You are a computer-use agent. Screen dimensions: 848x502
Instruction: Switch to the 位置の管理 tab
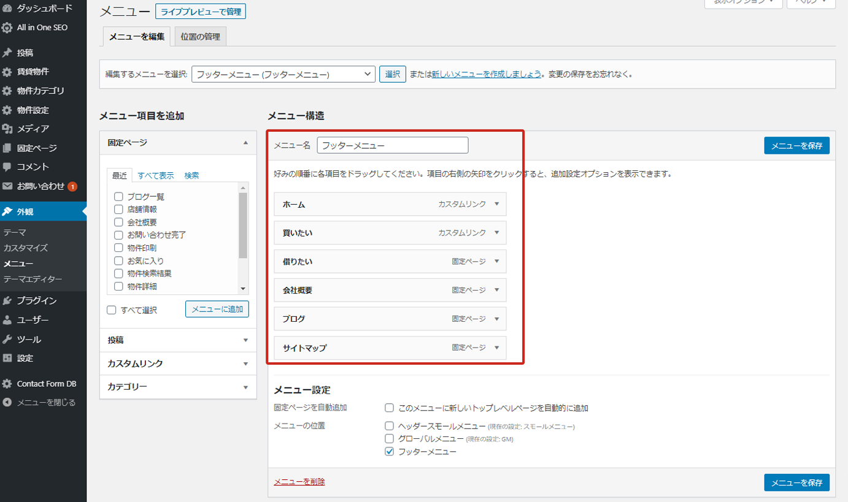[200, 37]
